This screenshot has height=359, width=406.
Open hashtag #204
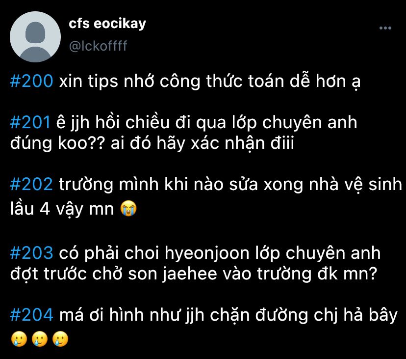click(31, 315)
